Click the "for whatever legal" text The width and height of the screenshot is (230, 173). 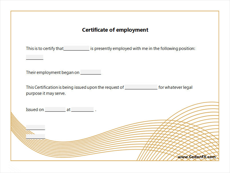tap(175, 87)
